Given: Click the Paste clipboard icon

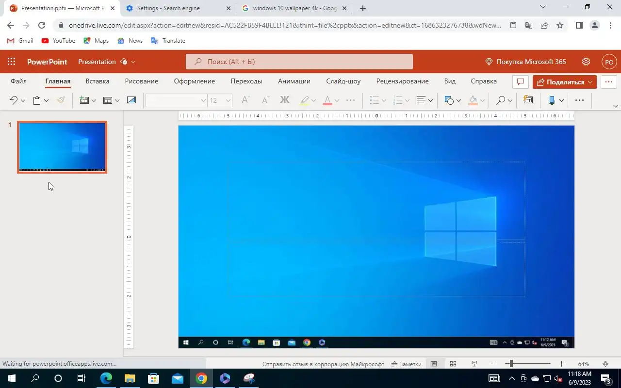Looking at the screenshot, I should pyautogui.click(x=37, y=100).
